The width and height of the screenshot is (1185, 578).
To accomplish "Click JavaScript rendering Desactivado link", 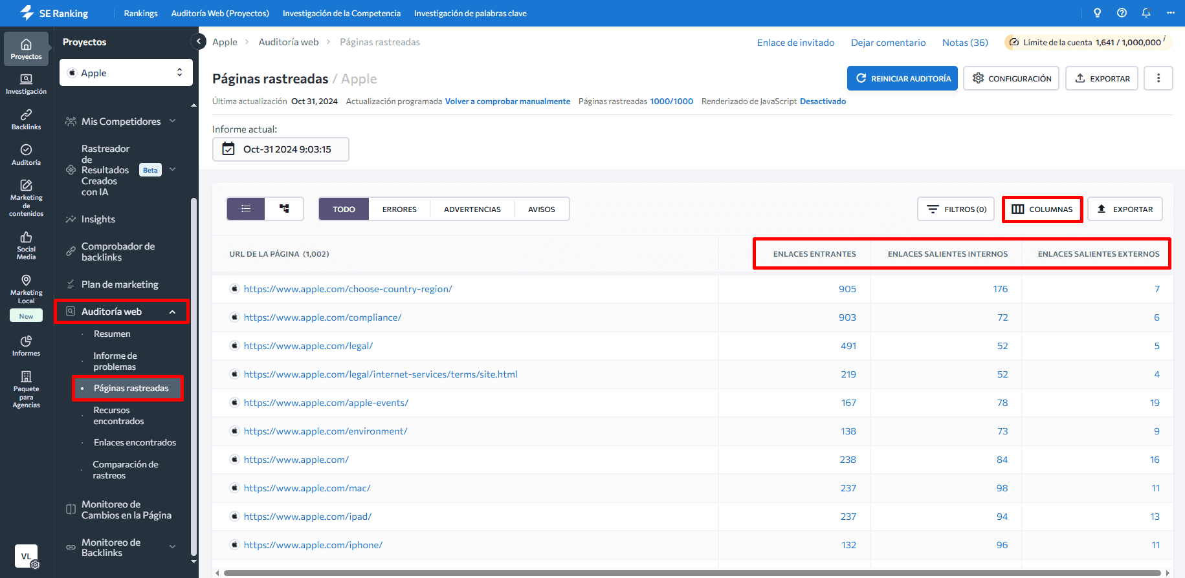I will coord(823,102).
